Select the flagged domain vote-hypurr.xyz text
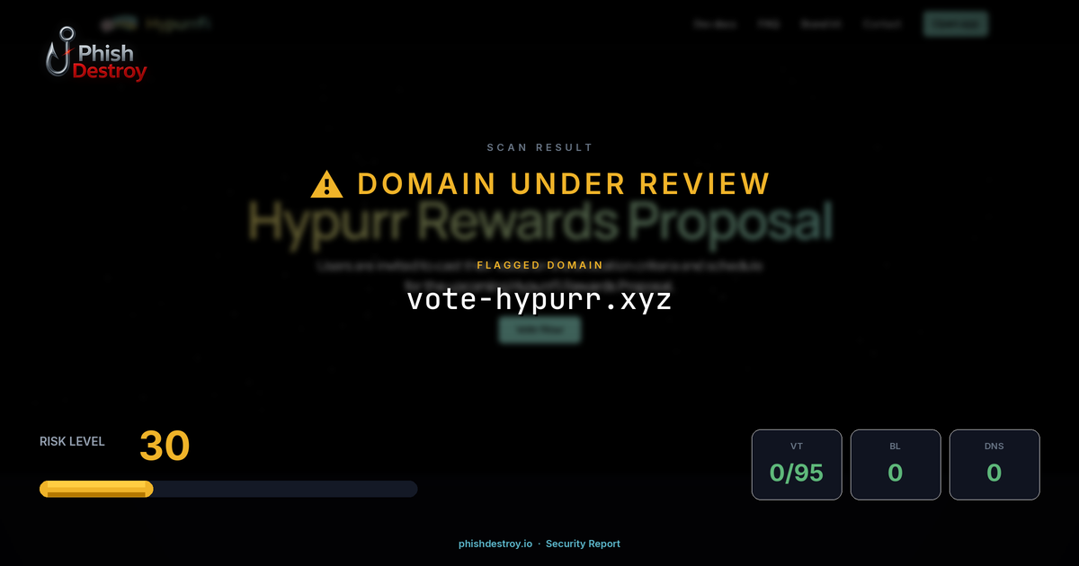Image resolution: width=1079 pixels, height=566 pixels. (x=539, y=299)
